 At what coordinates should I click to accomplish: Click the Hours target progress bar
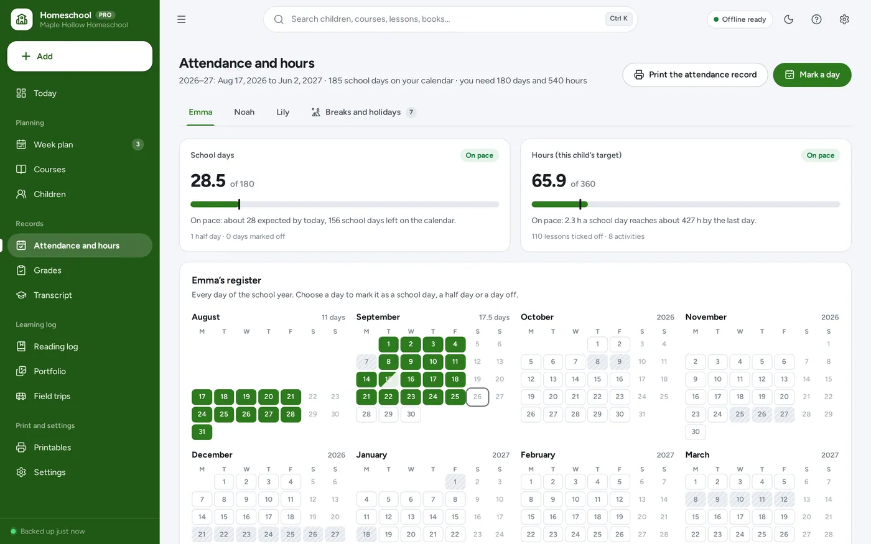coord(686,204)
